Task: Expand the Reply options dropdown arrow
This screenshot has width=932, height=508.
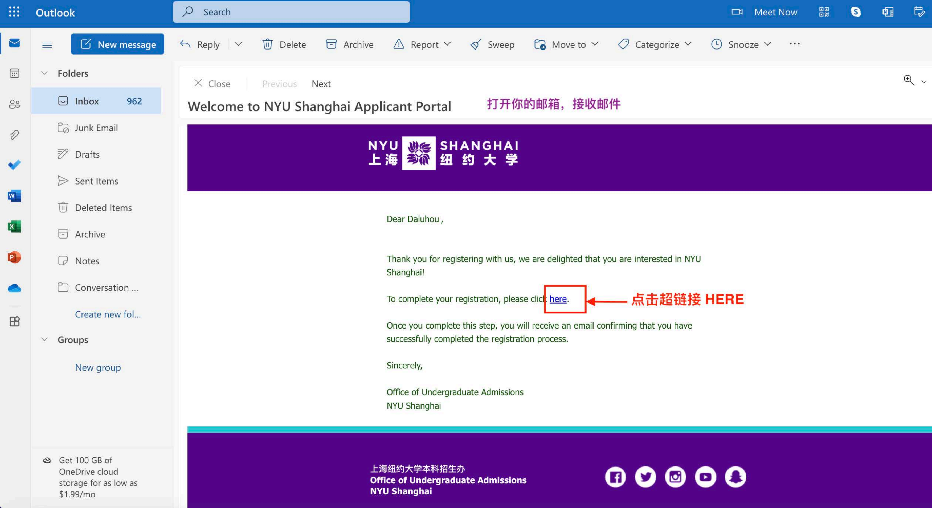Action: (x=238, y=44)
